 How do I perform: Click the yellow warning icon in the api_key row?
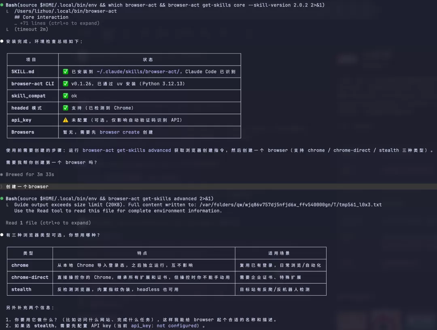pos(66,120)
